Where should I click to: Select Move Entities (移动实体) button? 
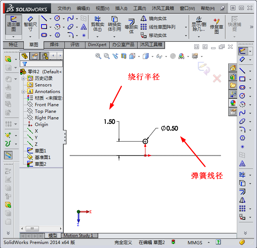154,35
